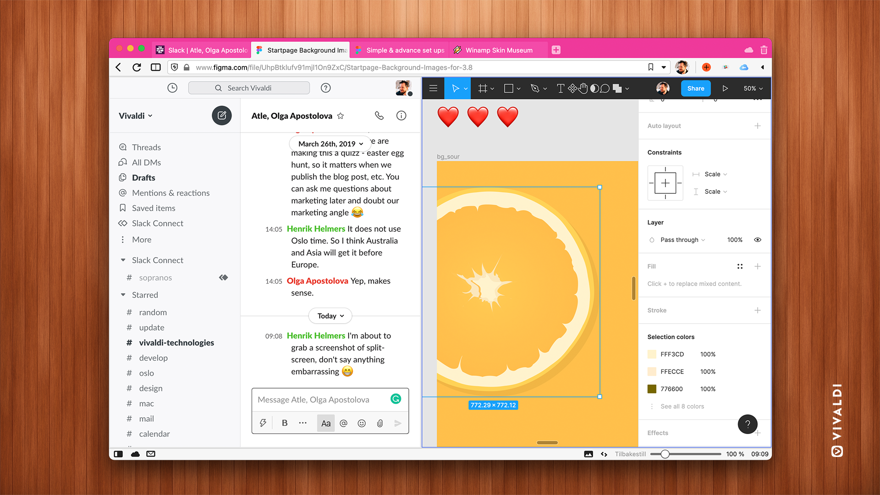Click the phone call icon in Slack DM header
Image resolution: width=880 pixels, height=495 pixels.
379,115
